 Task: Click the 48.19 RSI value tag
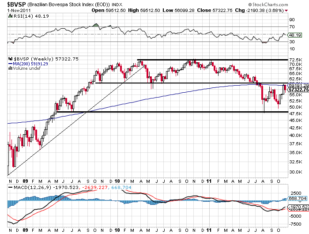click(295, 35)
